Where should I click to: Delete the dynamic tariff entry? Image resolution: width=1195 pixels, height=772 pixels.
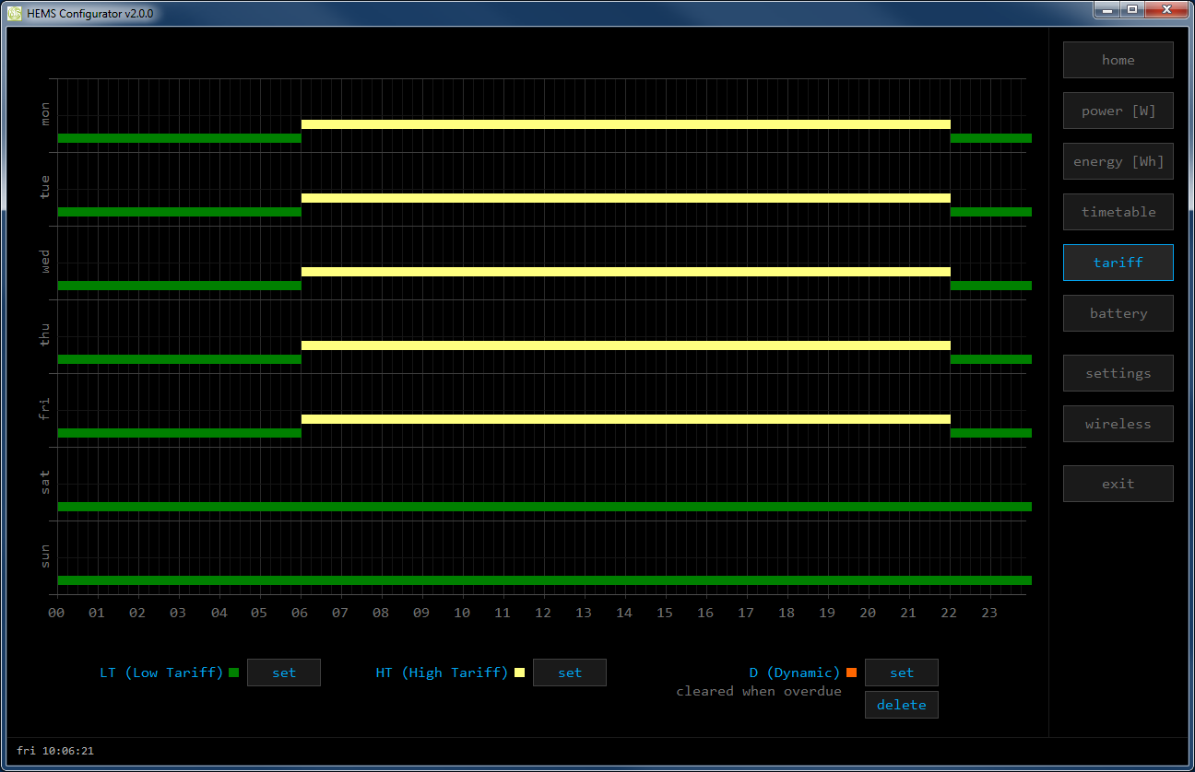pyautogui.click(x=901, y=705)
